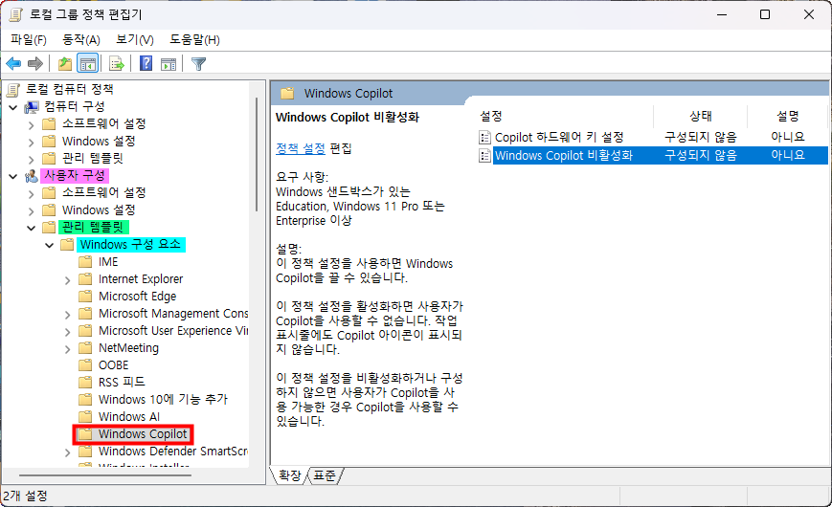832x507 pixels.
Task: Select Windows 설정 under 사용자 구성
Action: pos(99,210)
